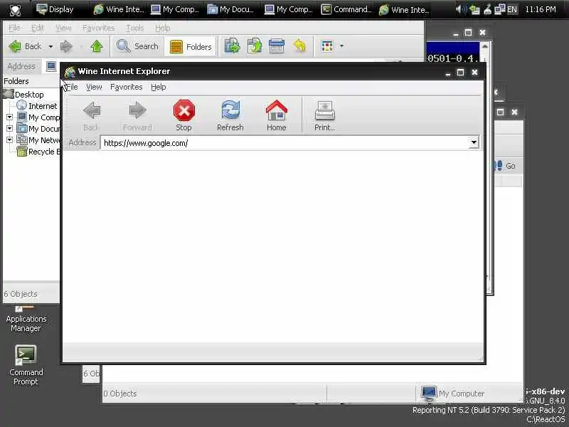Open Applications Manager desktop icon
The height and width of the screenshot is (427, 569).
[26, 319]
